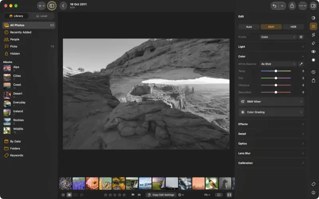Open the B&W Mixer panel
The height and width of the screenshot is (199, 319).
(271, 101)
